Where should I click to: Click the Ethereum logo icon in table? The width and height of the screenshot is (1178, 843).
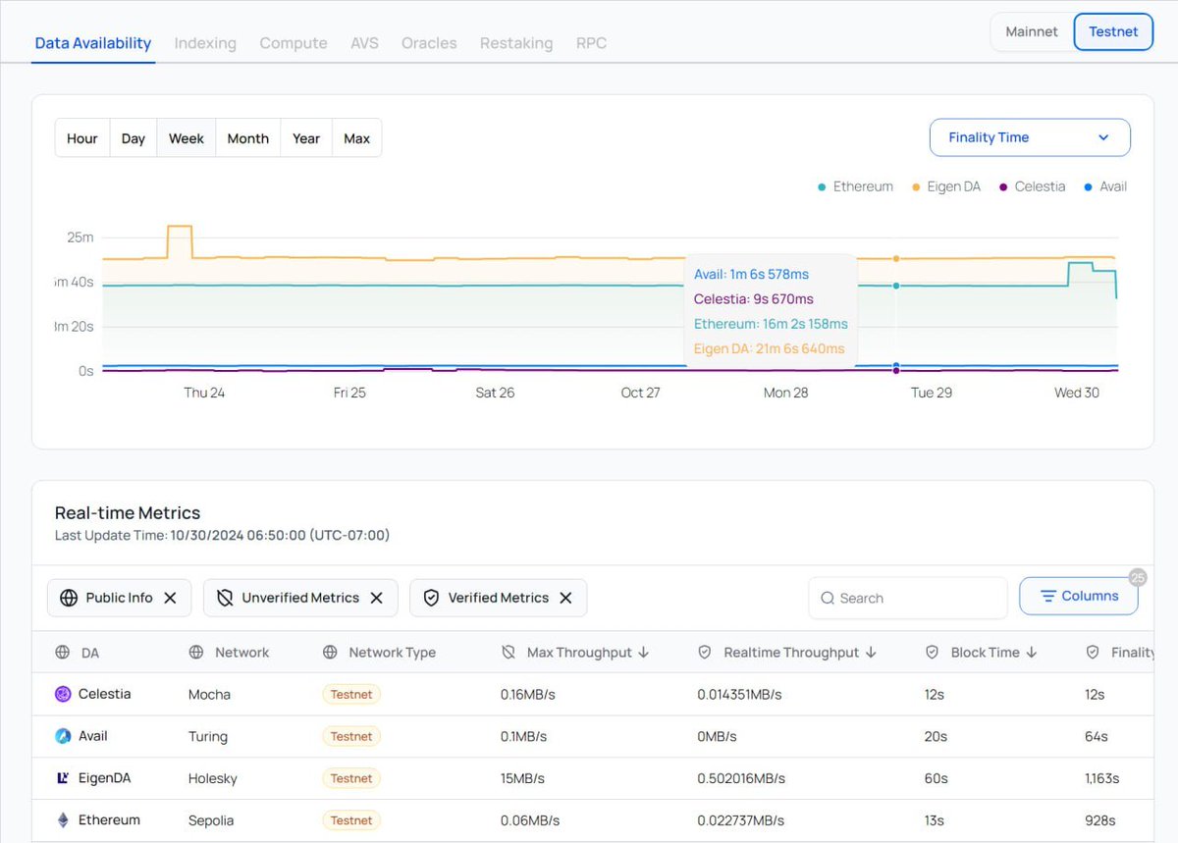pos(63,820)
